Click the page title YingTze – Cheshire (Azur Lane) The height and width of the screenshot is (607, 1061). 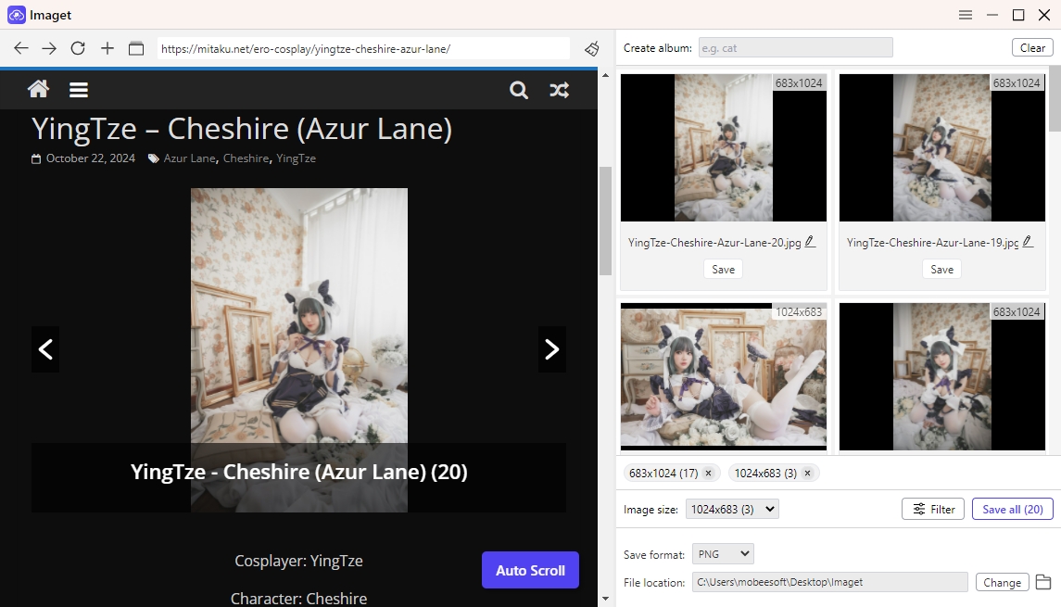[x=242, y=128]
